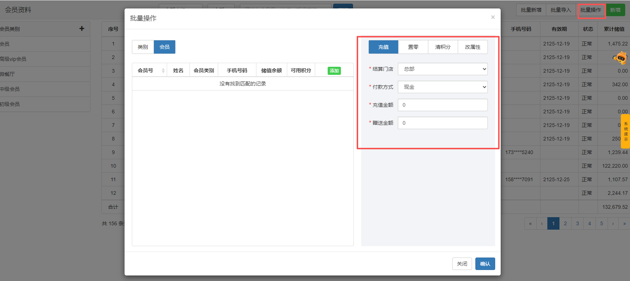The width and height of the screenshot is (630, 281).
Task: Switch to the 置零 tab
Action: click(413, 47)
